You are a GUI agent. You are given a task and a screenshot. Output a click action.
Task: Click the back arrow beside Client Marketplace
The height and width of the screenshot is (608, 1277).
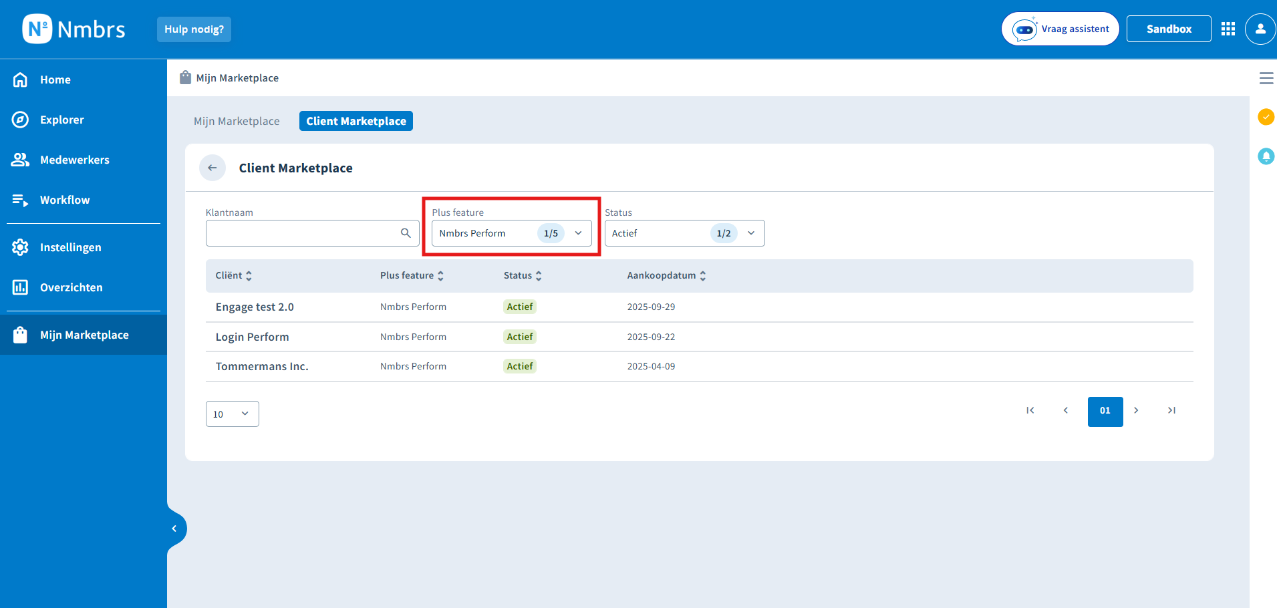(212, 168)
